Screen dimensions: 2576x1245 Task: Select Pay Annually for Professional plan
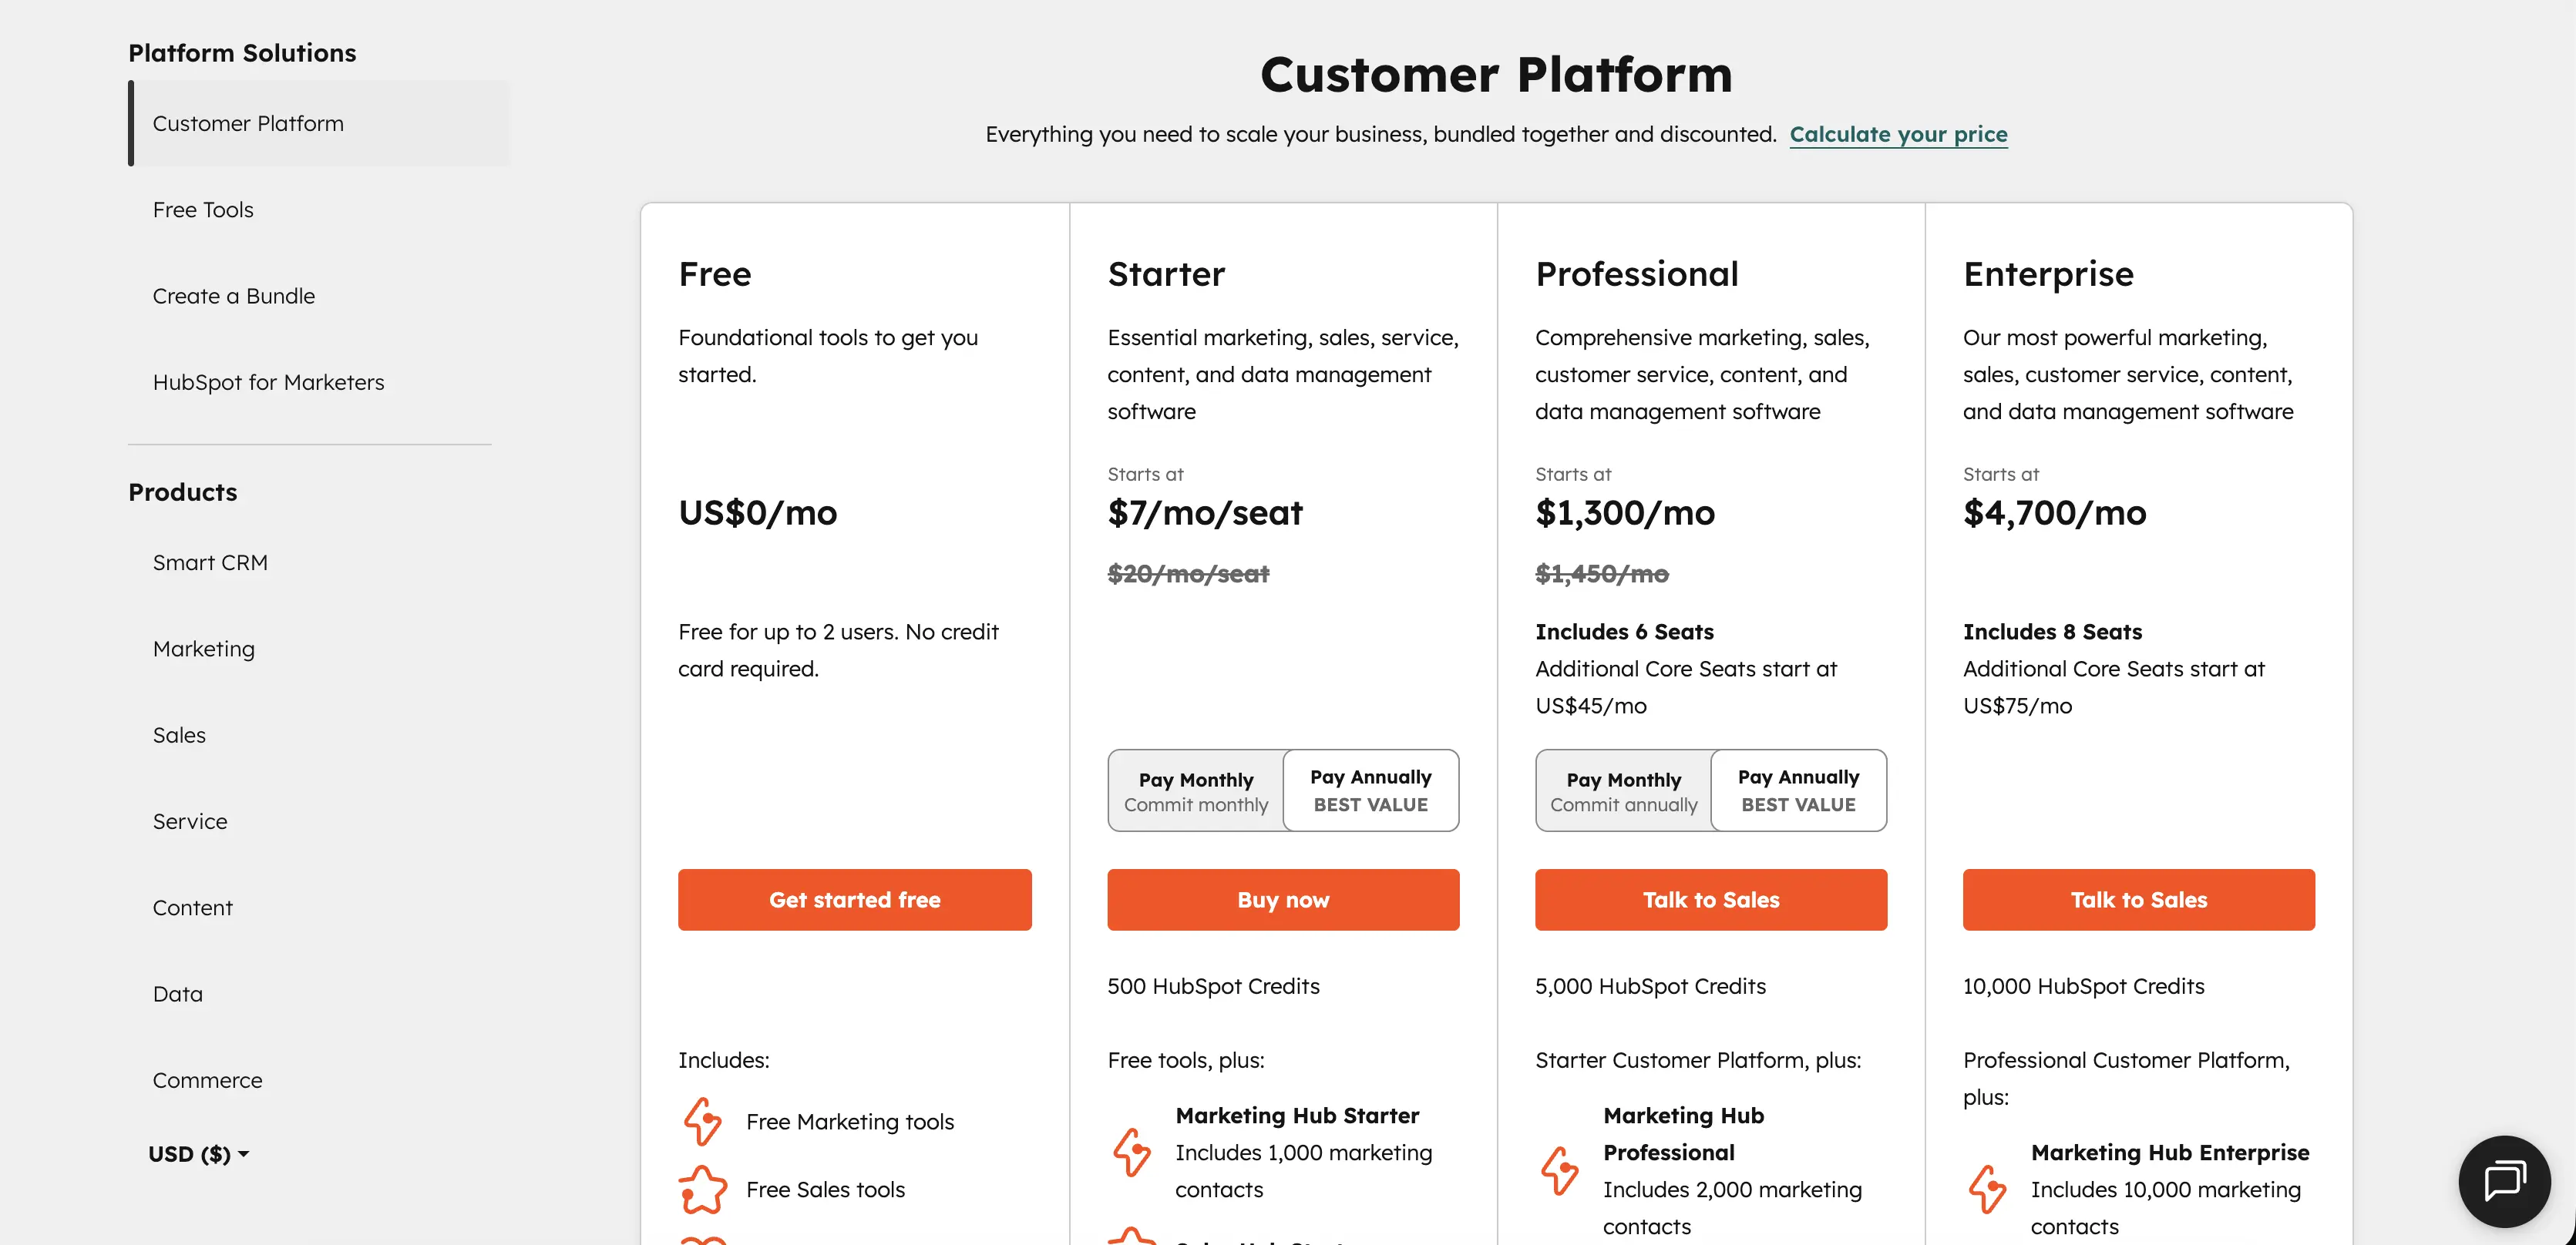(x=1798, y=790)
